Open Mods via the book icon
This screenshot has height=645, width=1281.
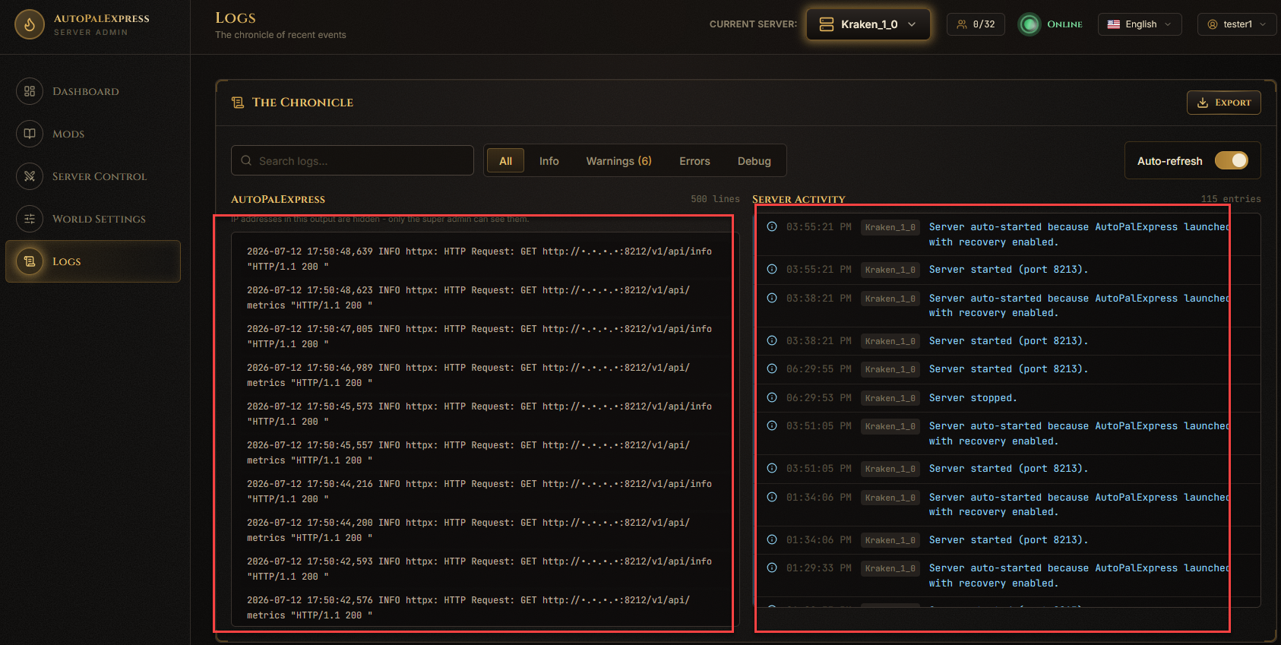30,134
